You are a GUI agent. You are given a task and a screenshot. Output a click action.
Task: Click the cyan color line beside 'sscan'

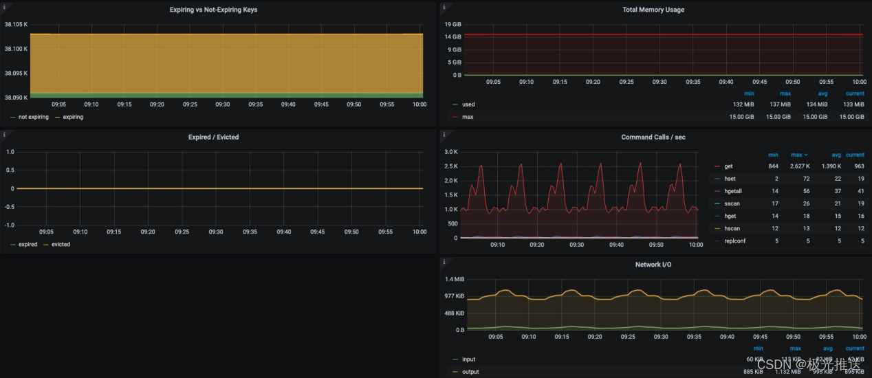[717, 204]
